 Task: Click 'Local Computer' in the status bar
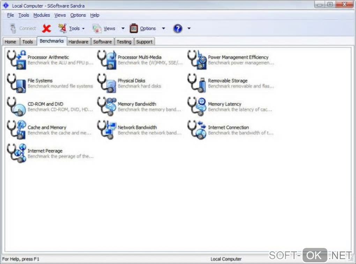(226, 259)
